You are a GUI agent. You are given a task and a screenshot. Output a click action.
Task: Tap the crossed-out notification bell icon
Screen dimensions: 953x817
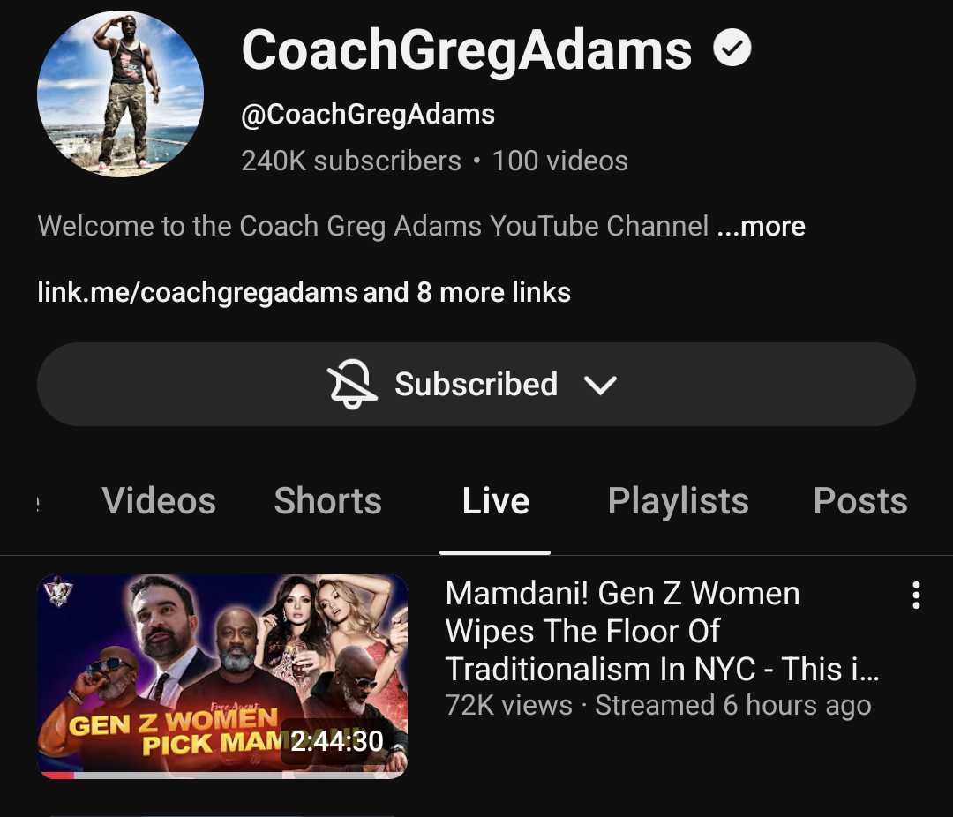tap(352, 384)
